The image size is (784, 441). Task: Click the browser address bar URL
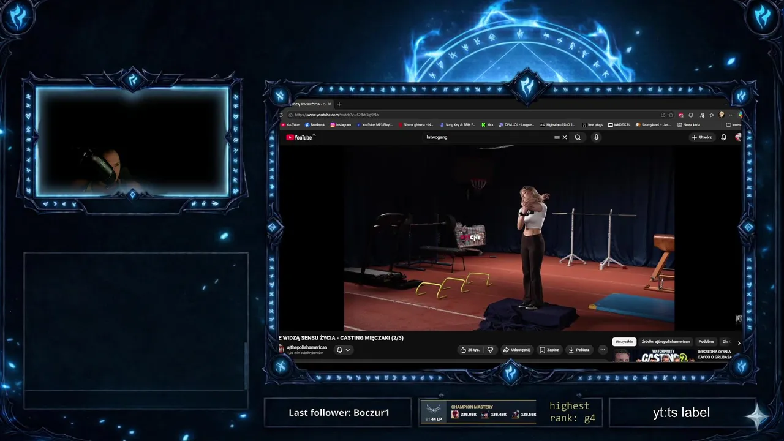click(336, 115)
